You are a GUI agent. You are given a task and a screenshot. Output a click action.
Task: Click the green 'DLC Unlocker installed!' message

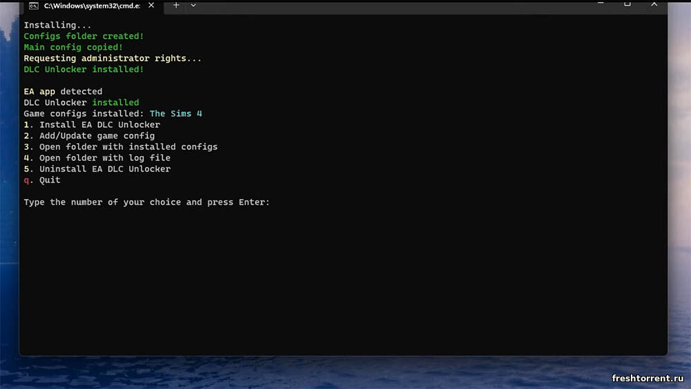point(84,70)
